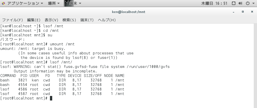Click the power icon in system tray
Image resolution: width=257 pixels, height=108 pixels.
tap(247, 4)
